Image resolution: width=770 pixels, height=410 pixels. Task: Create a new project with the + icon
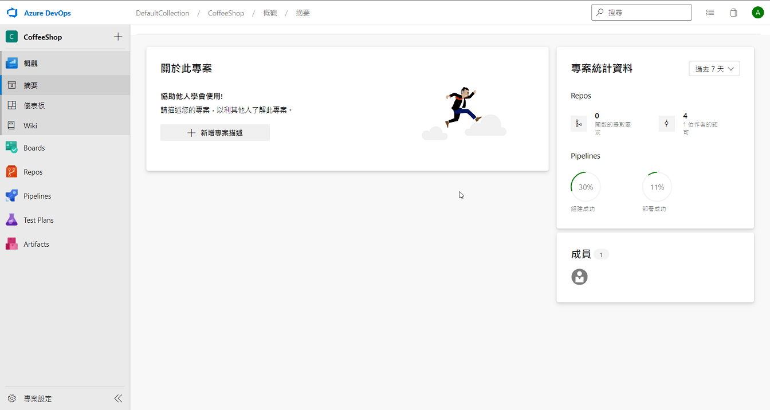tap(118, 36)
